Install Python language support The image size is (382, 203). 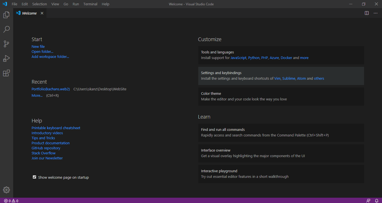pos(254,58)
